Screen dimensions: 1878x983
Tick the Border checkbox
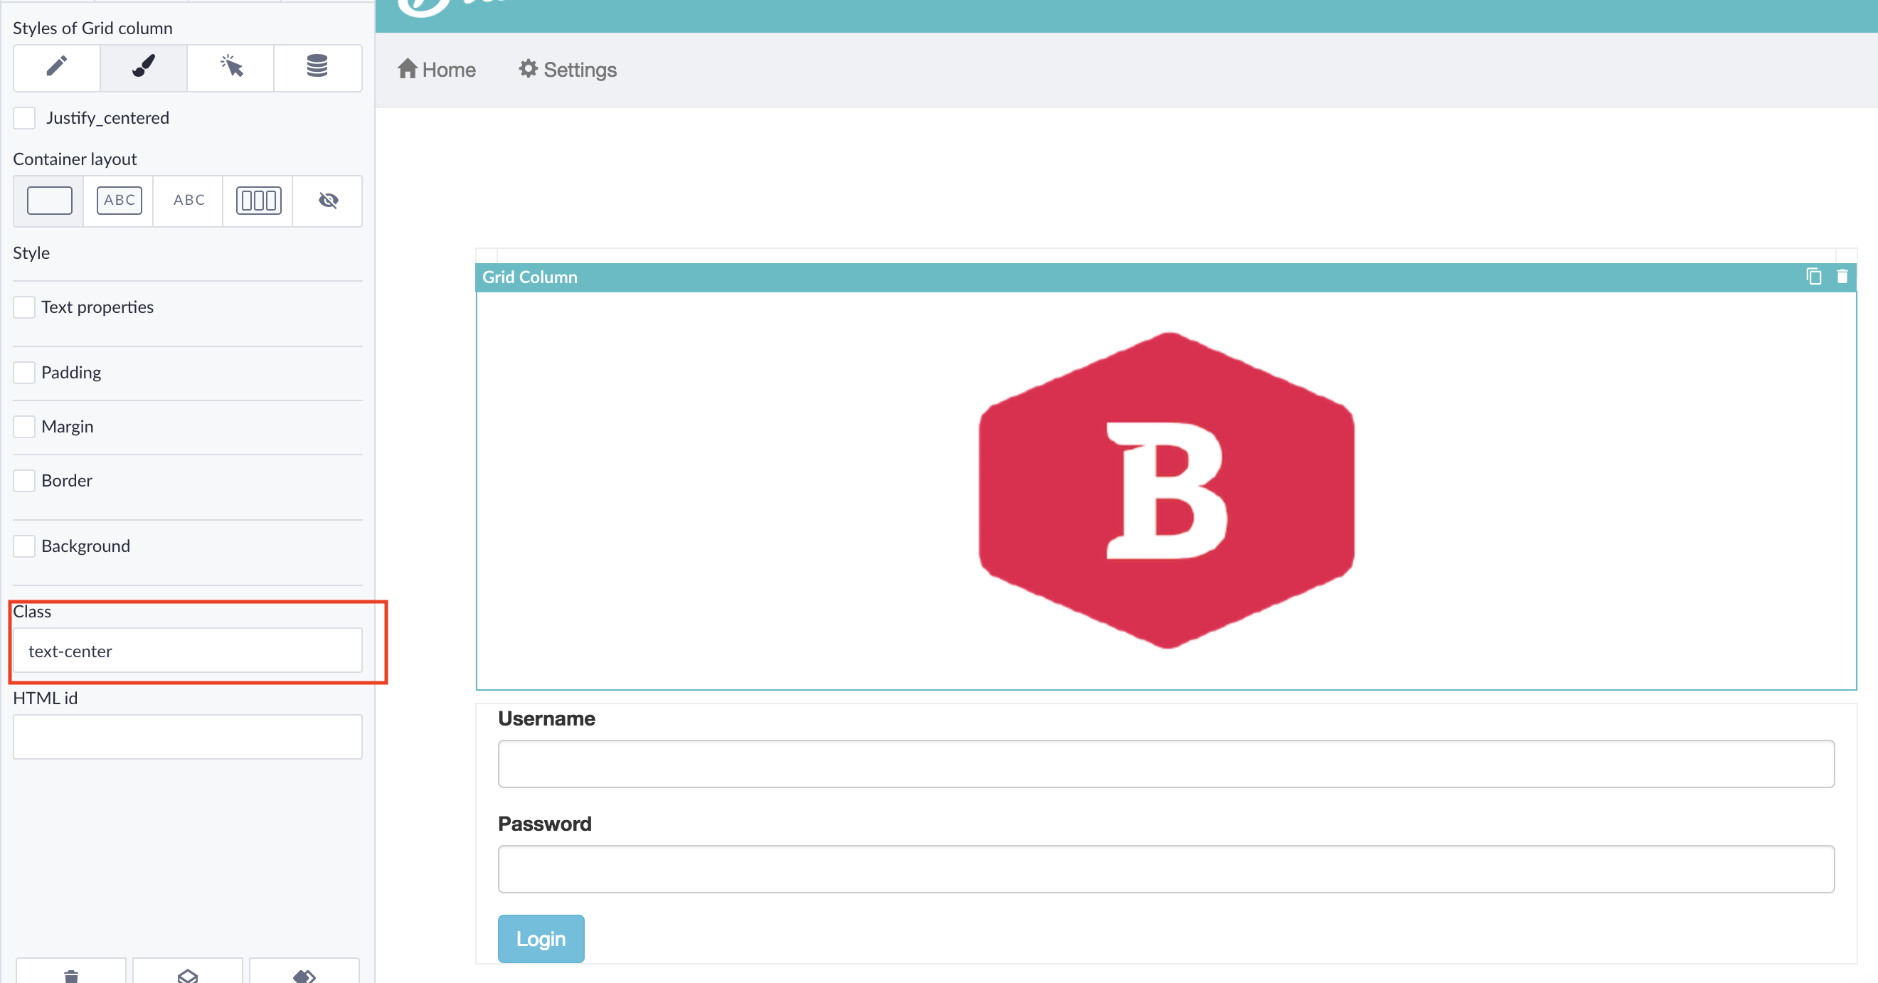[24, 481]
